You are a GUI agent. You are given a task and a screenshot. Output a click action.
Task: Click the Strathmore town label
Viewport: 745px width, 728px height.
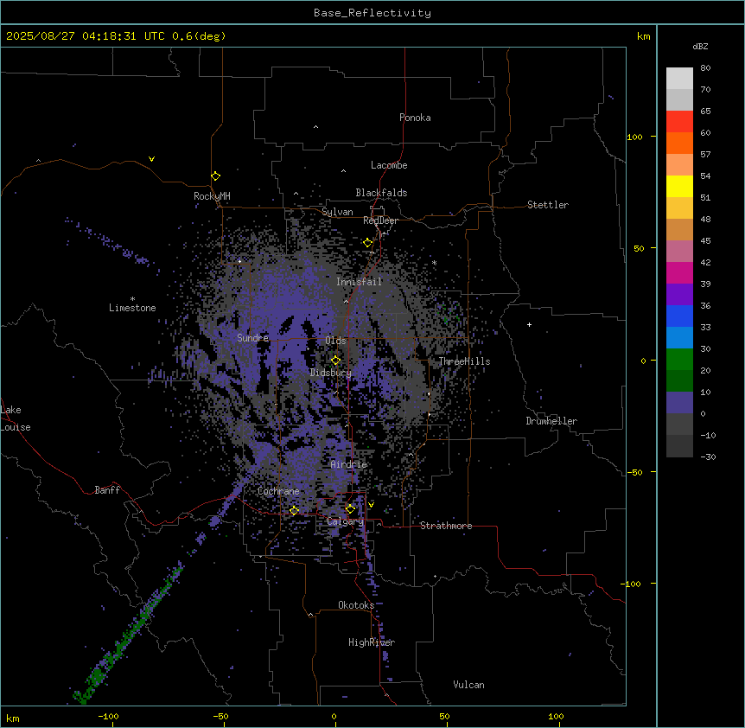pyautogui.click(x=446, y=526)
